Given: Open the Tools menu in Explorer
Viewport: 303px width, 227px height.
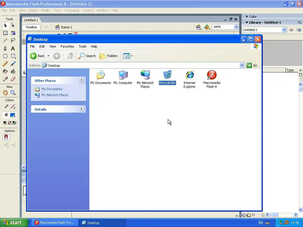Looking at the screenshot, I should [83, 46].
